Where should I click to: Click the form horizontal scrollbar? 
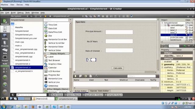point(115,72)
